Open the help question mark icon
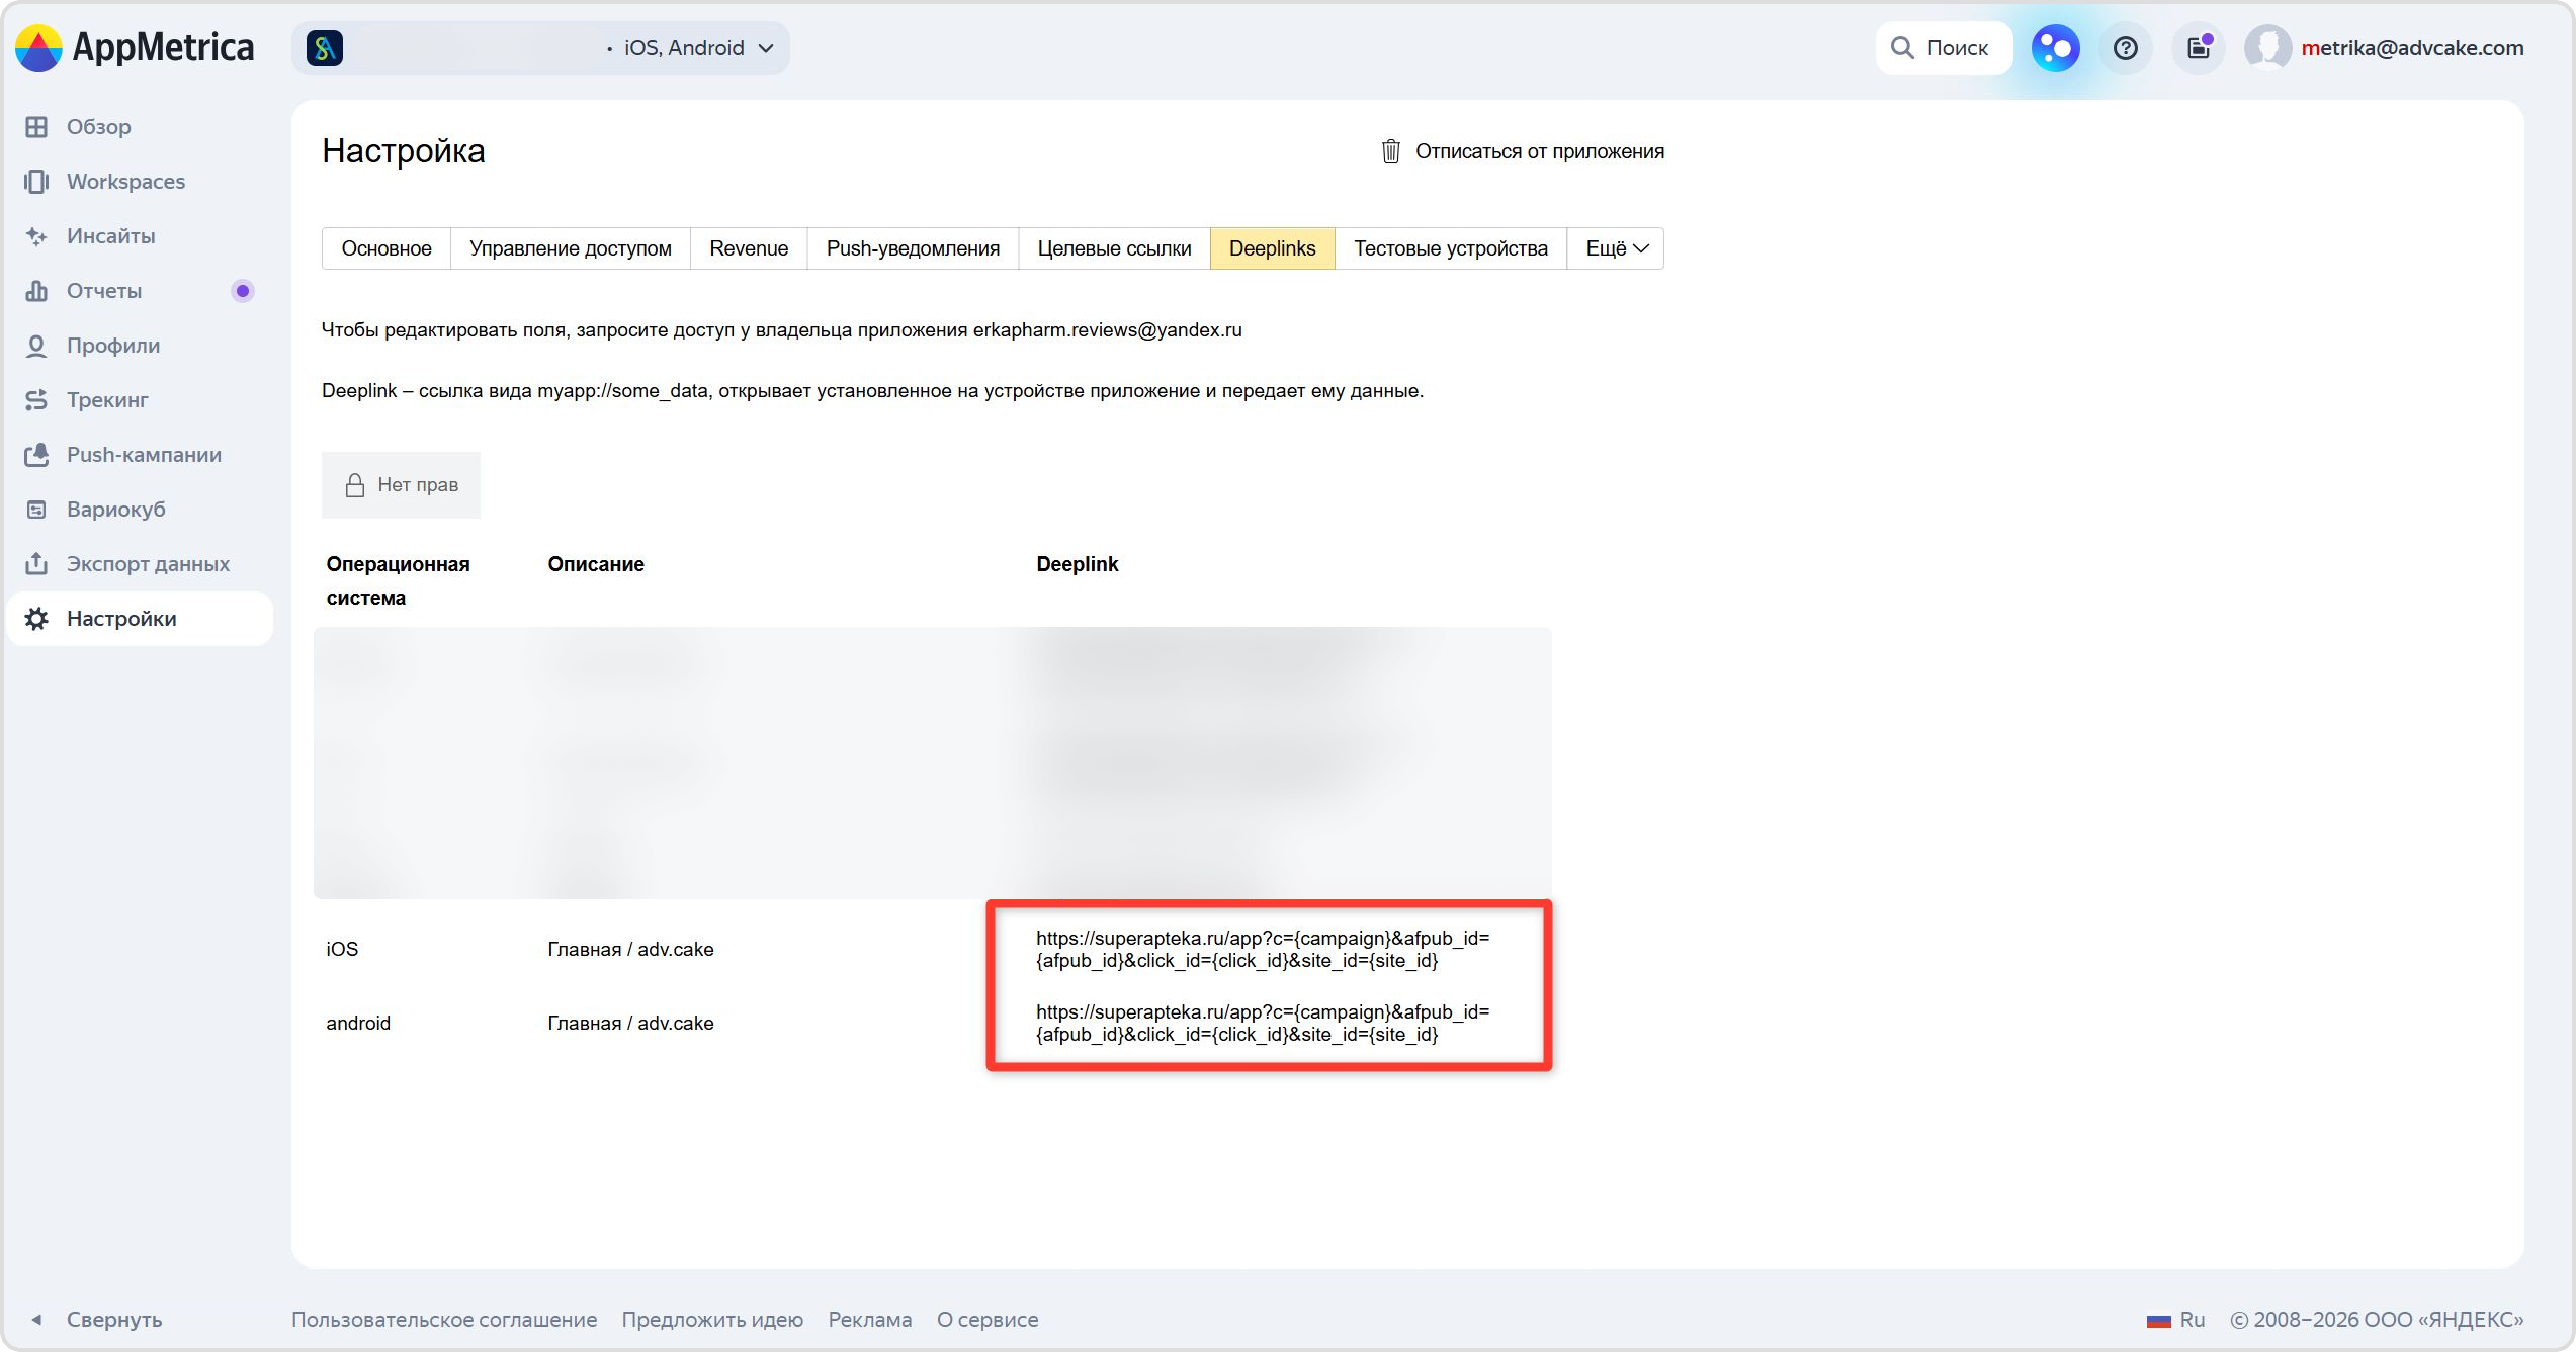 [2125, 48]
